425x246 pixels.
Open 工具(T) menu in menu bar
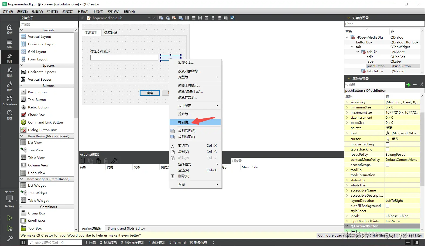[x=98, y=12]
